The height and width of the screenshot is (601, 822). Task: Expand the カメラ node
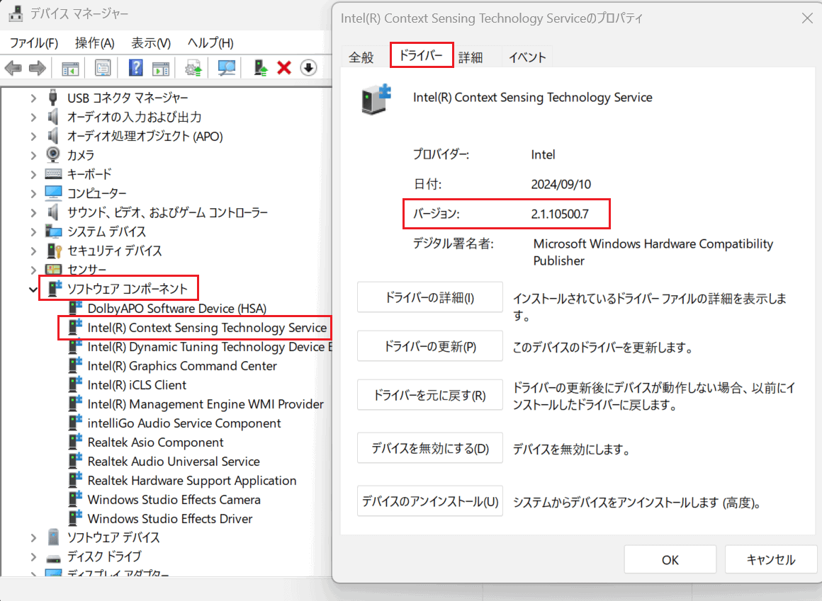coord(33,155)
